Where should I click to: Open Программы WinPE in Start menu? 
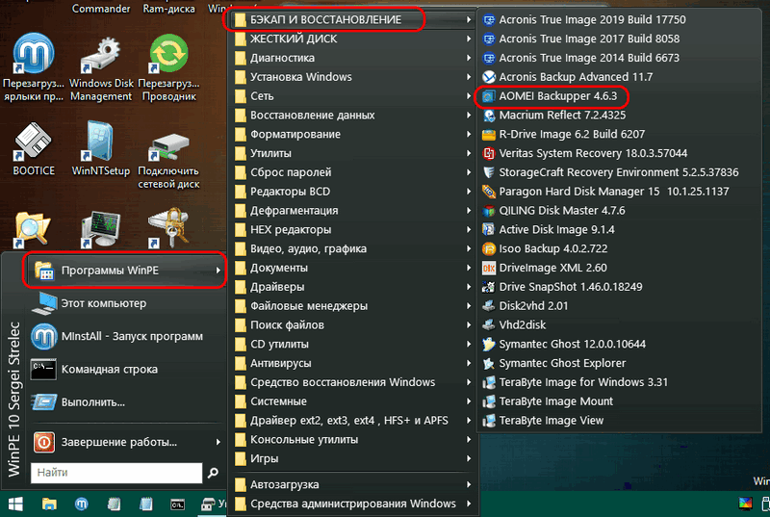point(126,270)
